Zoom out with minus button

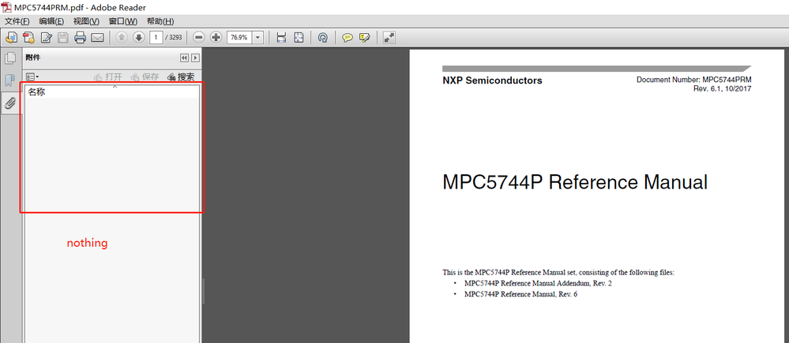[199, 37]
